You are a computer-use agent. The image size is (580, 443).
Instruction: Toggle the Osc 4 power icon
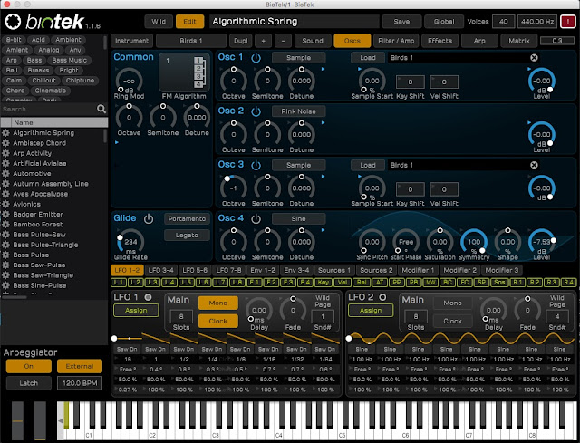tap(256, 219)
